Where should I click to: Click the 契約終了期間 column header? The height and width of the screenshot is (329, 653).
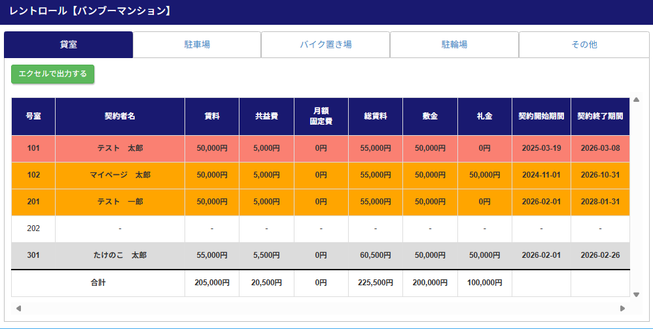click(600, 116)
